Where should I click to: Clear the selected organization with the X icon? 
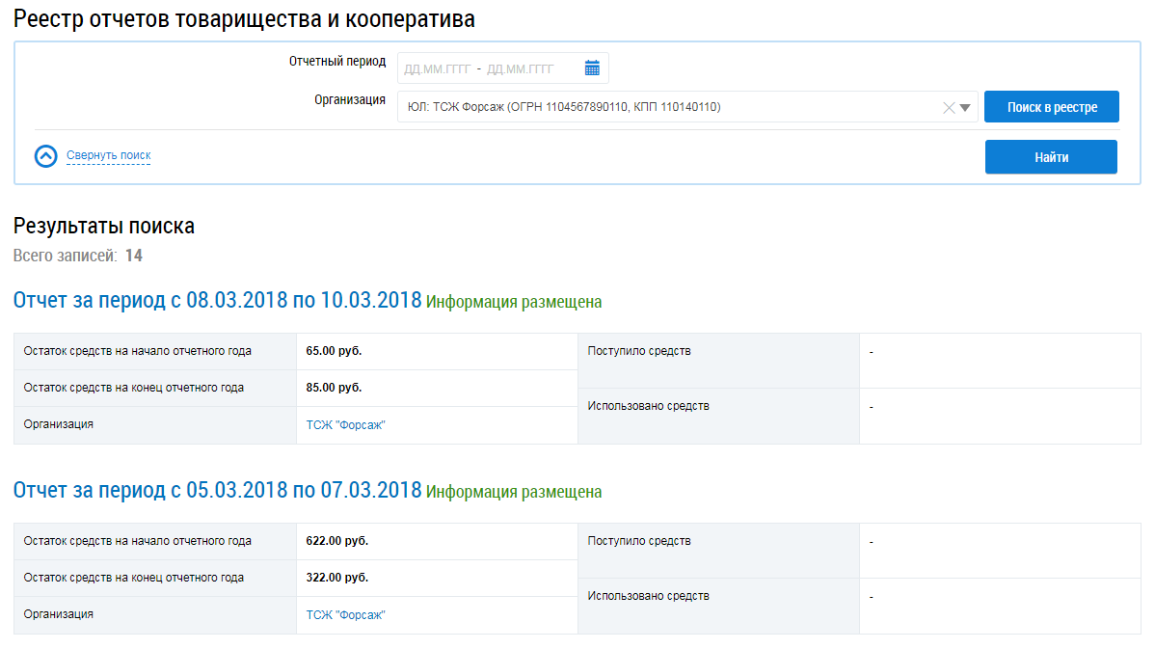point(949,108)
